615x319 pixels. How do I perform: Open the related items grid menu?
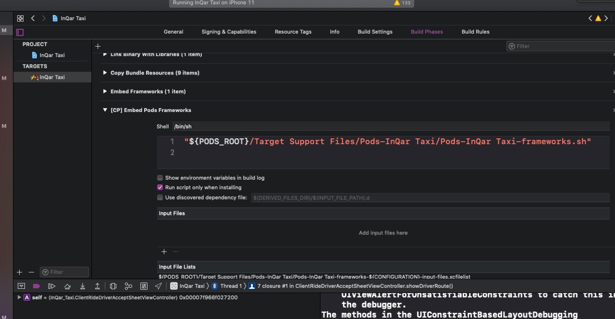pyautogui.click(x=20, y=18)
